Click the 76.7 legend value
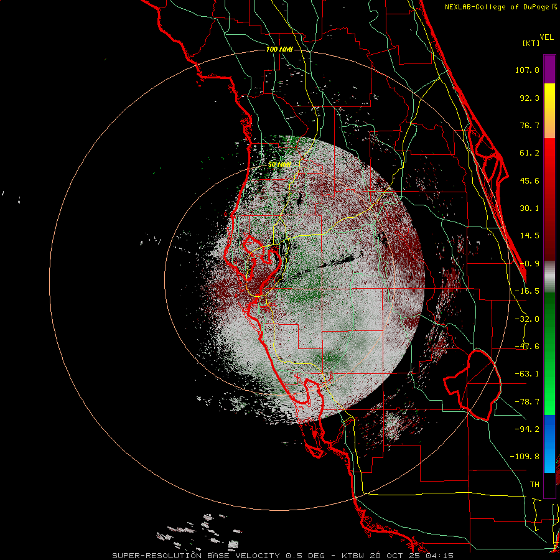This screenshot has height=560, width=560. coord(530,125)
